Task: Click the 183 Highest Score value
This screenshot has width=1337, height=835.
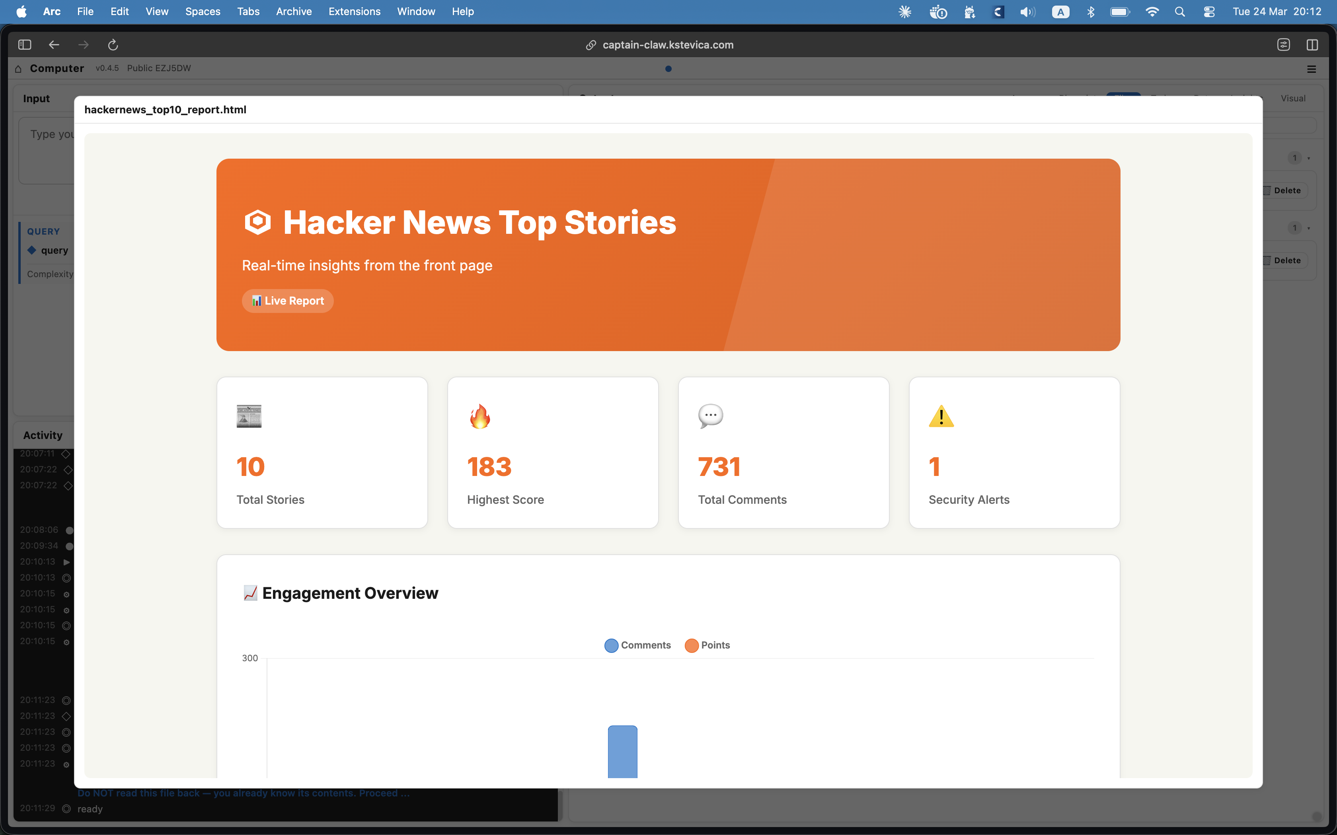Action: click(489, 467)
